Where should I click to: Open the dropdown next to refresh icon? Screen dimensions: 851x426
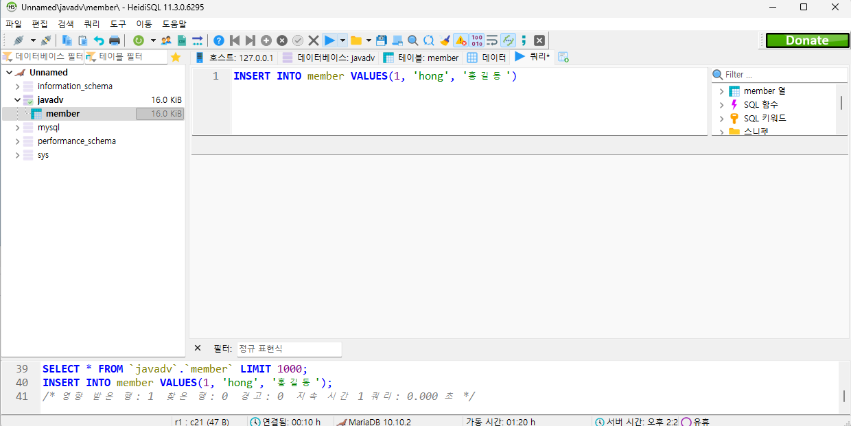153,40
